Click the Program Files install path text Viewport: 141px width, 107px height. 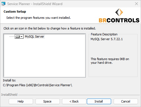coord(38,85)
